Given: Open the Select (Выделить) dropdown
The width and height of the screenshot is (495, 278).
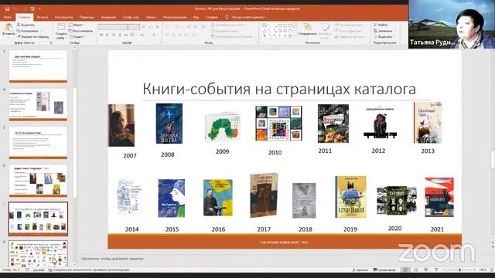Looking at the screenshot, I should tap(384, 36).
